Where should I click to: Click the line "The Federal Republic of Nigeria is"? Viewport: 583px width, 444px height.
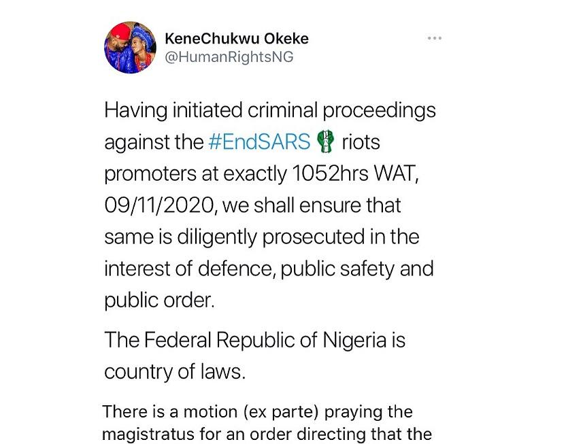coord(254,340)
